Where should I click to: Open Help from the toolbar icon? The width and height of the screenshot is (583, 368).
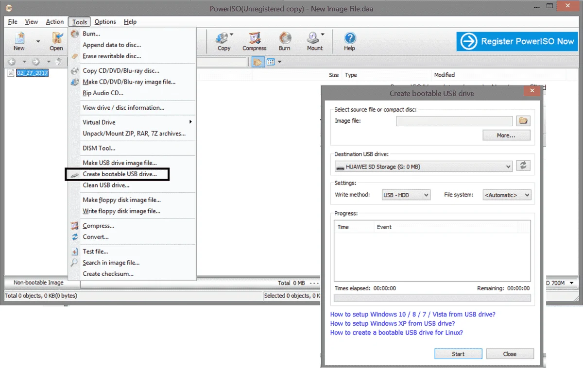coord(349,41)
